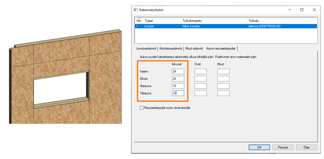
Task: Maximize the Rakennetyökalut dialog window
Action: (302, 10)
